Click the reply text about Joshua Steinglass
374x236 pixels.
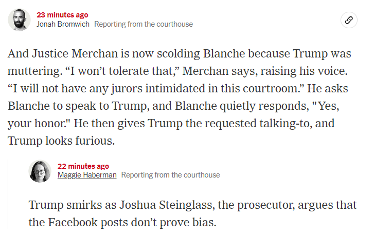[x=193, y=213]
